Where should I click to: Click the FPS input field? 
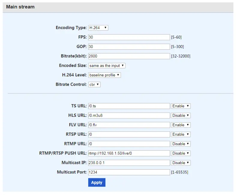(129, 37)
